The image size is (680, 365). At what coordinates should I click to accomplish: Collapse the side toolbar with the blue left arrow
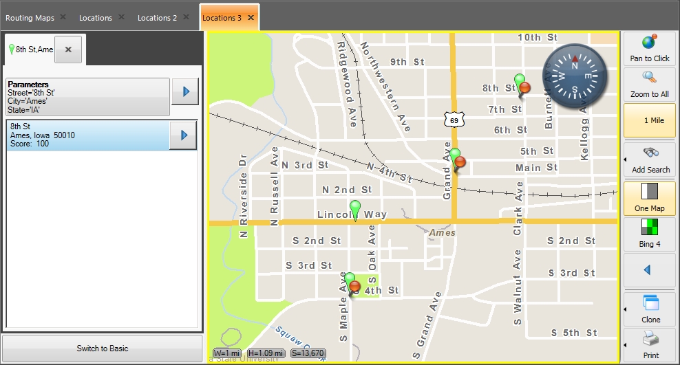click(647, 270)
